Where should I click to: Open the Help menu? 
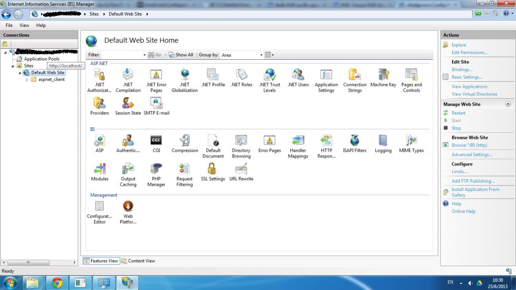click(x=41, y=25)
